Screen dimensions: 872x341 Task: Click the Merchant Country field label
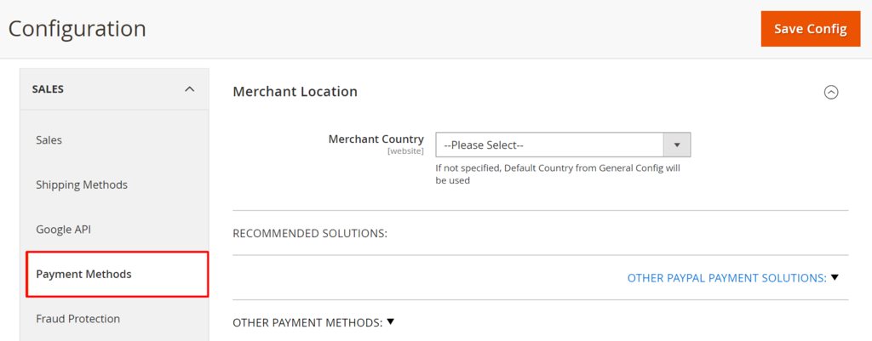tap(376, 139)
